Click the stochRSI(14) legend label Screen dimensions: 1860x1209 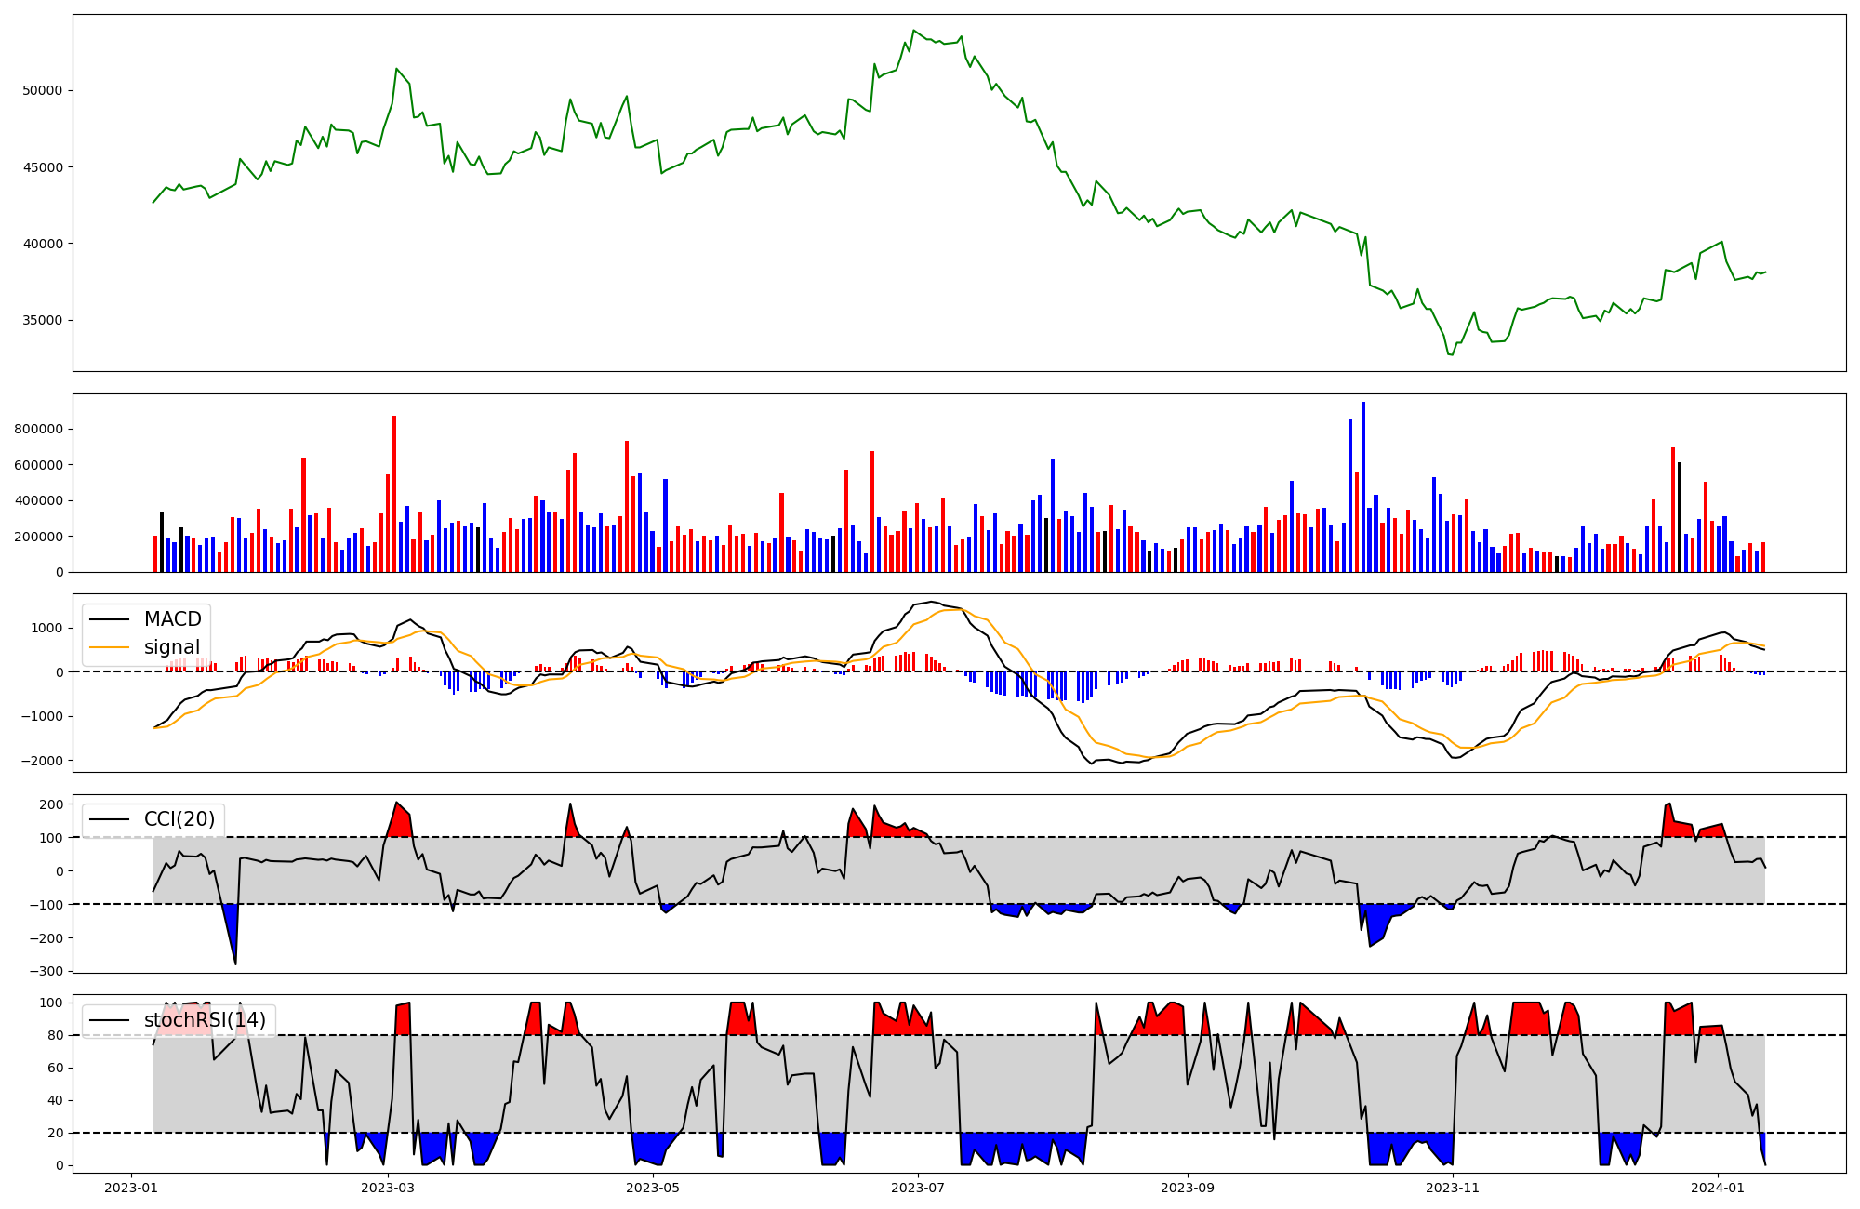[205, 1020]
